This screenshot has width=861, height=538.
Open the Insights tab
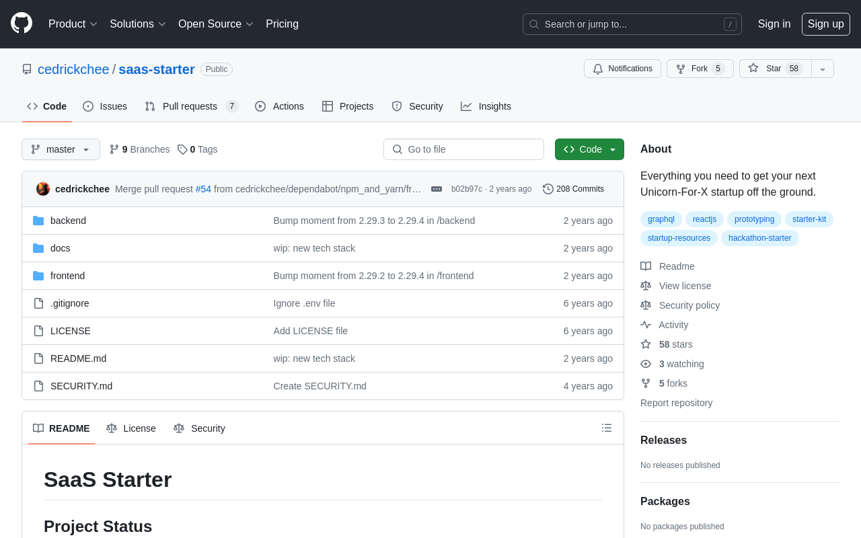click(x=486, y=106)
